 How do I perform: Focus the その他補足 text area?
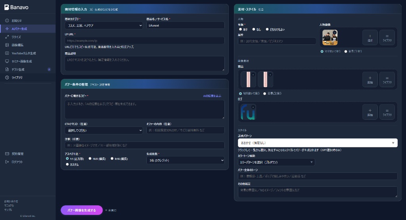[318, 192]
